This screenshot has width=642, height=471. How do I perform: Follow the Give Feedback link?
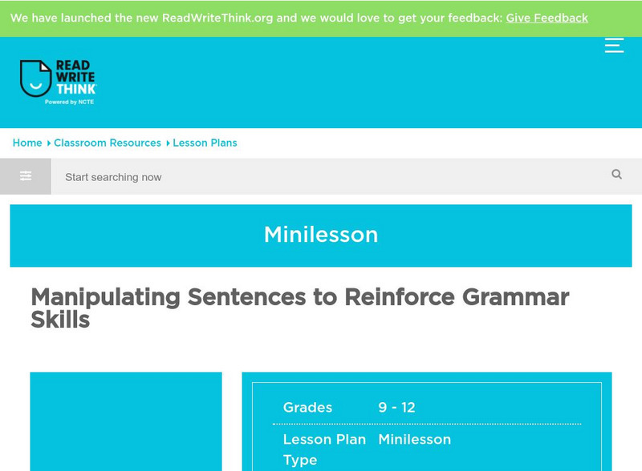click(547, 18)
